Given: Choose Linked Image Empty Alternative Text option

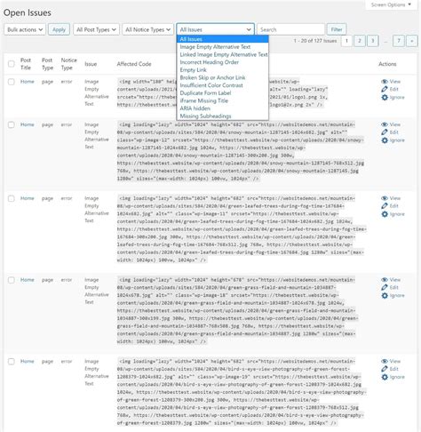Looking at the screenshot, I should (224, 54).
